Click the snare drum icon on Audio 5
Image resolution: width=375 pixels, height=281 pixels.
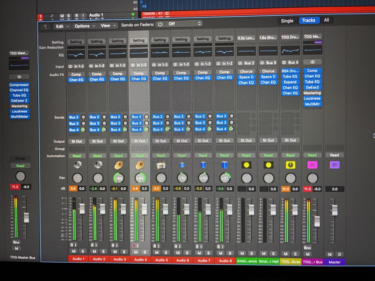(161, 166)
